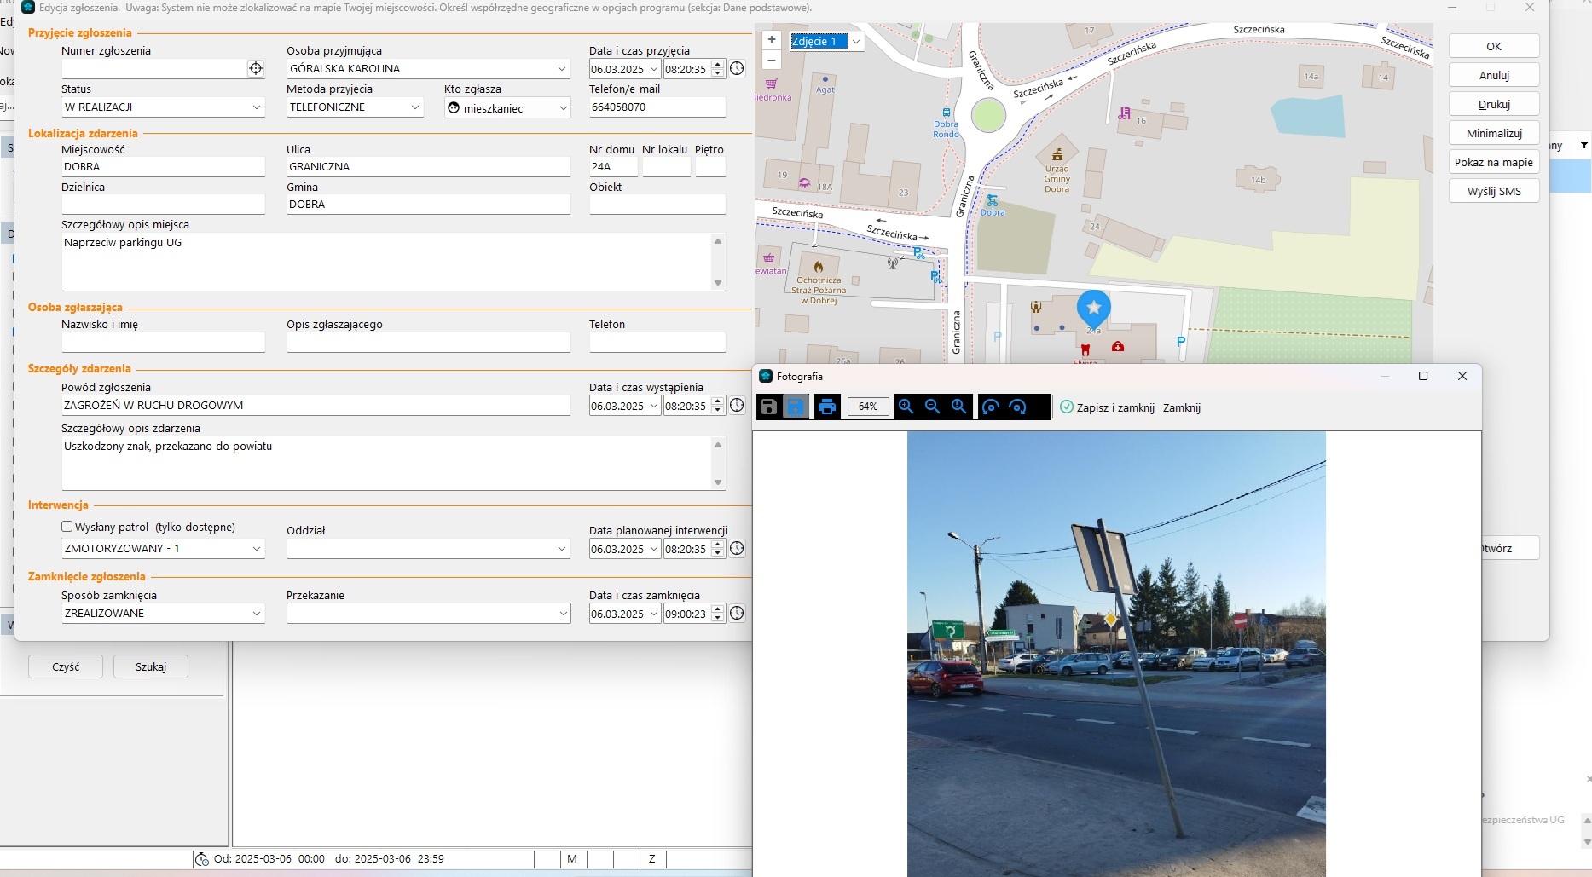
Task: Click the 64% zoom value field
Action: pyautogui.click(x=868, y=407)
